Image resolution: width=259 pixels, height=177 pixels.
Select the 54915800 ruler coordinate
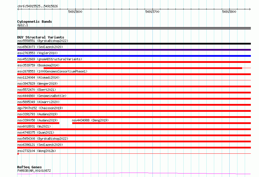click(229, 12)
